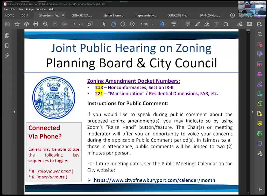The image size is (267, 196).
Task: Activate the marquee zoom tool icon
Action: pyautogui.click(x=90, y=24)
